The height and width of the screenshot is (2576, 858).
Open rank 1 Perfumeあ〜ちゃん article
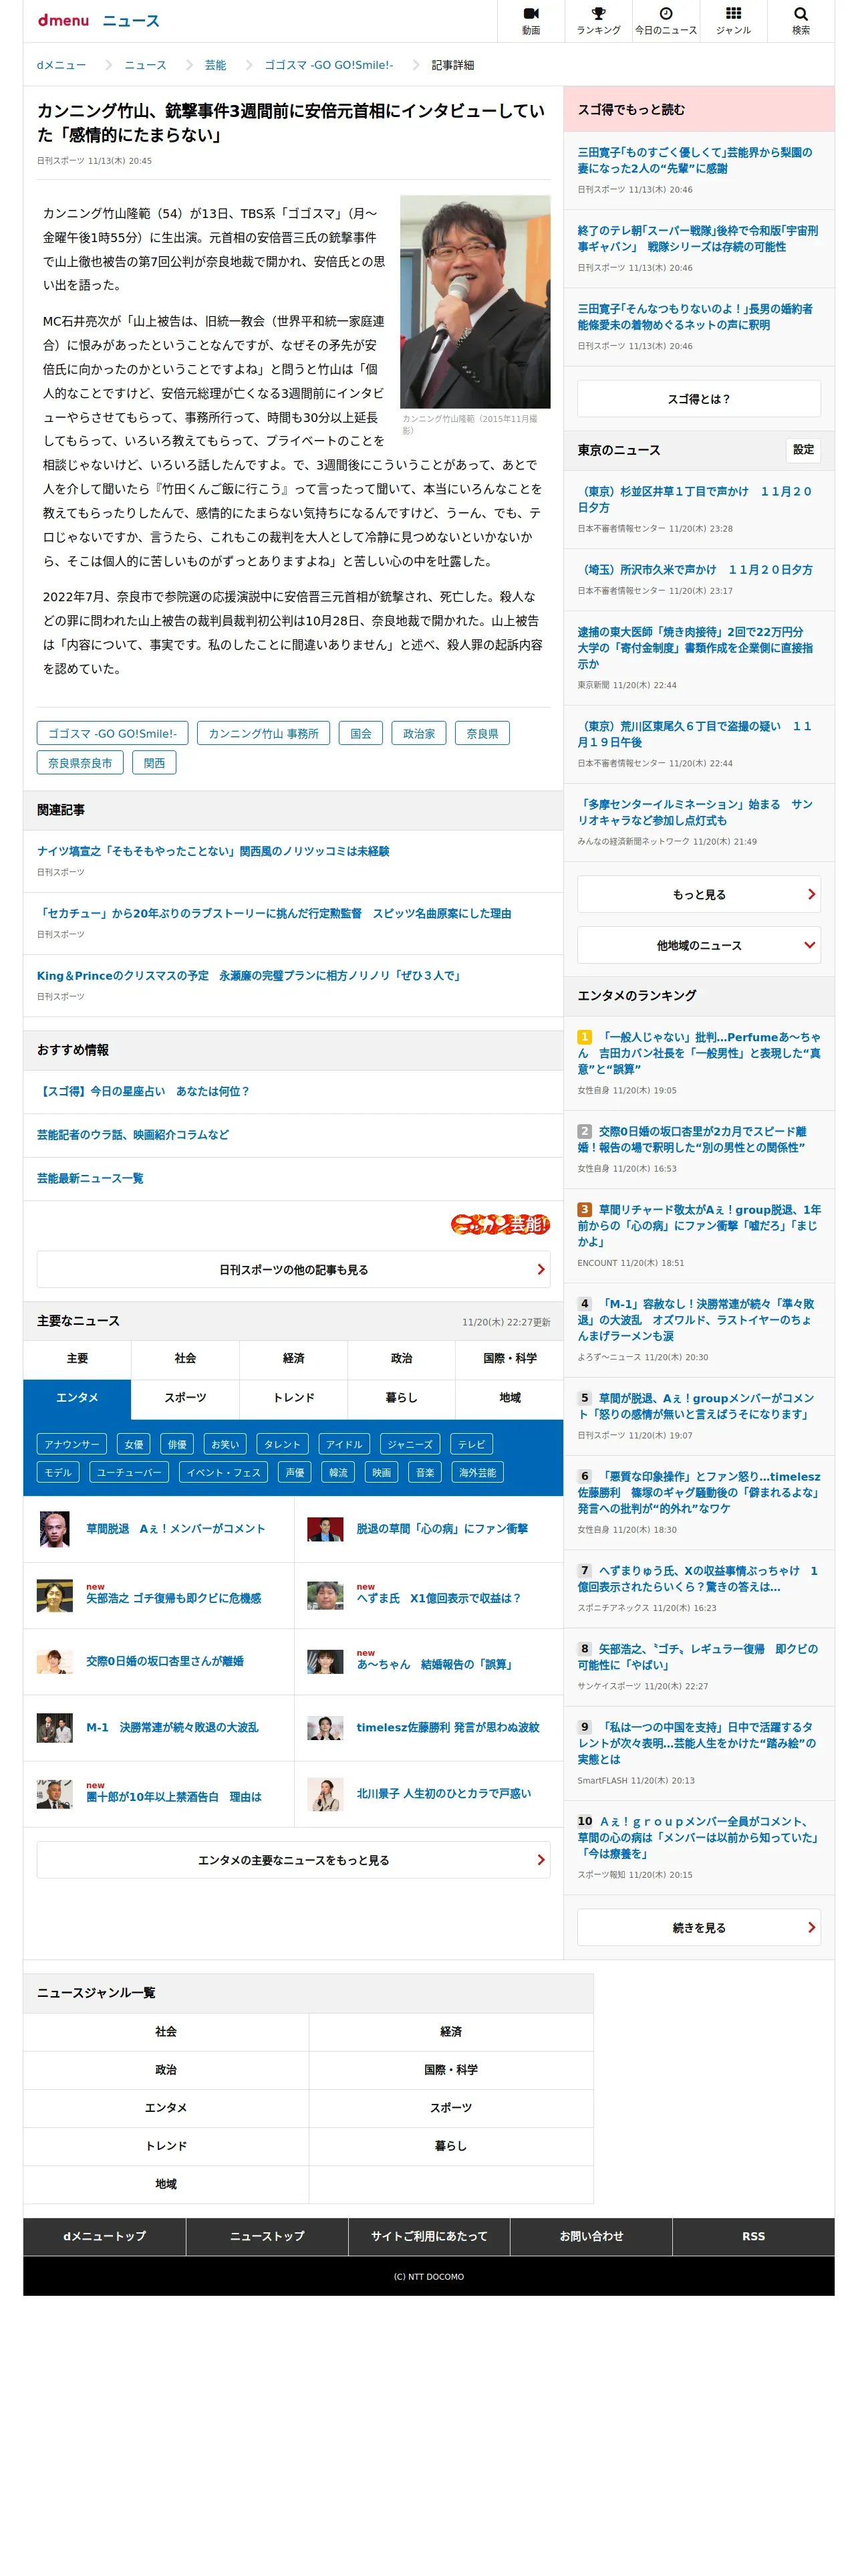pyautogui.click(x=699, y=1053)
